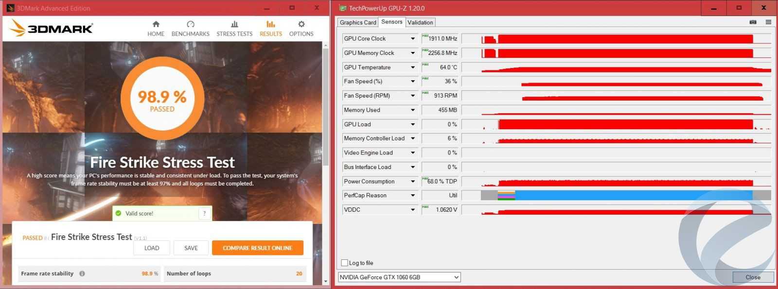Expand the GPU Core Clock sensor dropdown

click(x=413, y=39)
